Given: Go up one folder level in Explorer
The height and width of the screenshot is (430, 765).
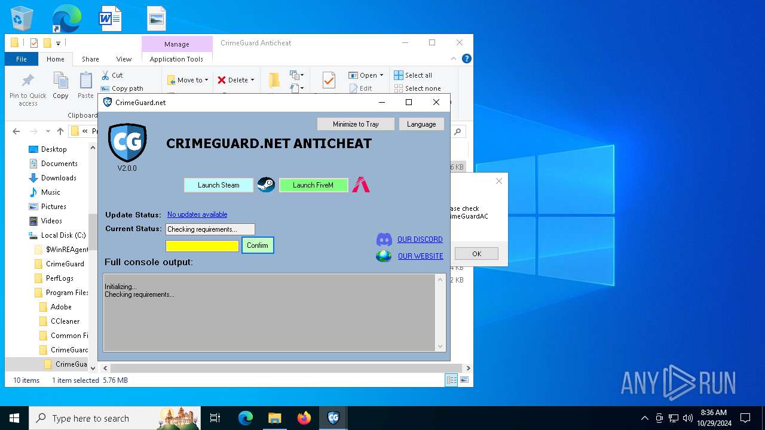Looking at the screenshot, I should [x=60, y=131].
